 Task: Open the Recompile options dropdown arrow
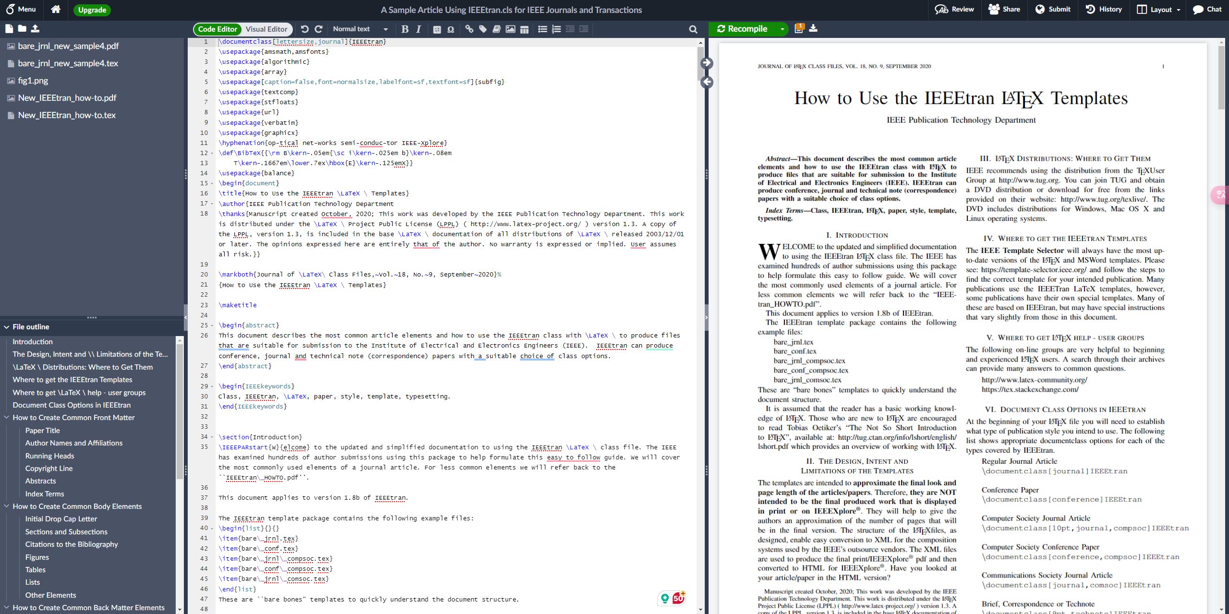[x=782, y=29]
